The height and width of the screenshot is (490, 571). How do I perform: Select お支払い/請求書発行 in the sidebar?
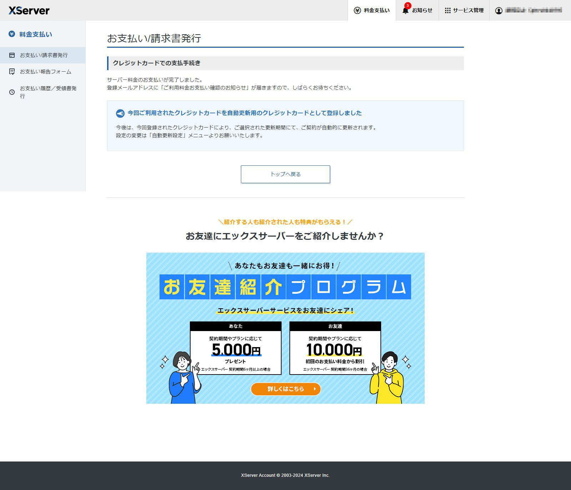point(42,55)
